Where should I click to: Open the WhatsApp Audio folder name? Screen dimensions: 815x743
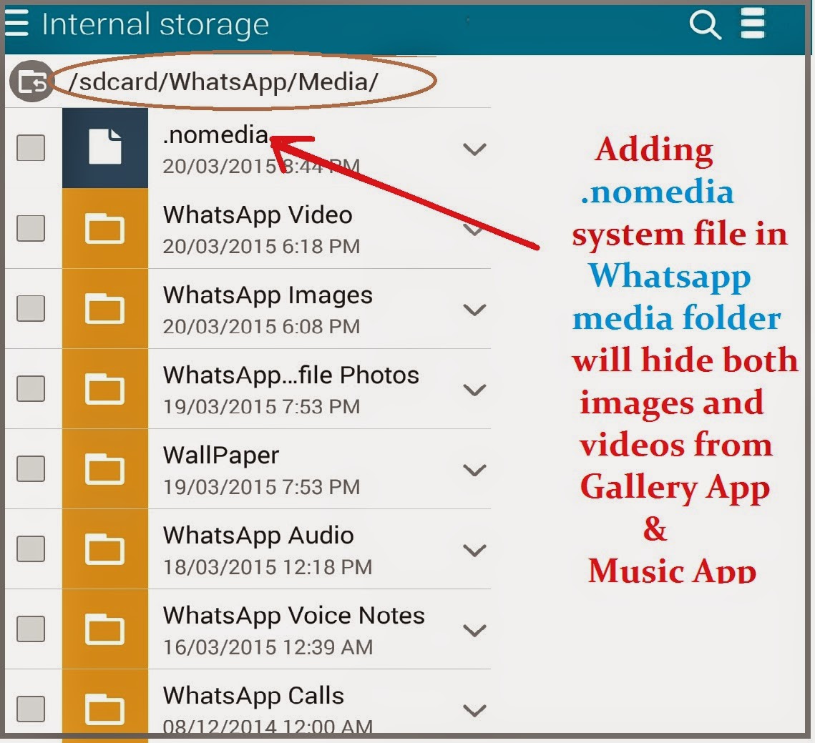[258, 536]
